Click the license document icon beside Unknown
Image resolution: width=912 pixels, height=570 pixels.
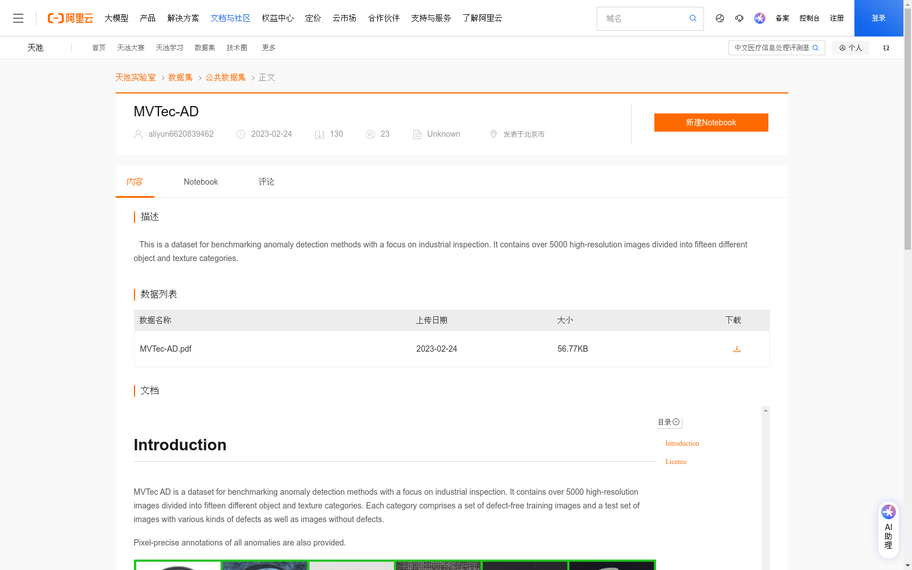coord(417,135)
